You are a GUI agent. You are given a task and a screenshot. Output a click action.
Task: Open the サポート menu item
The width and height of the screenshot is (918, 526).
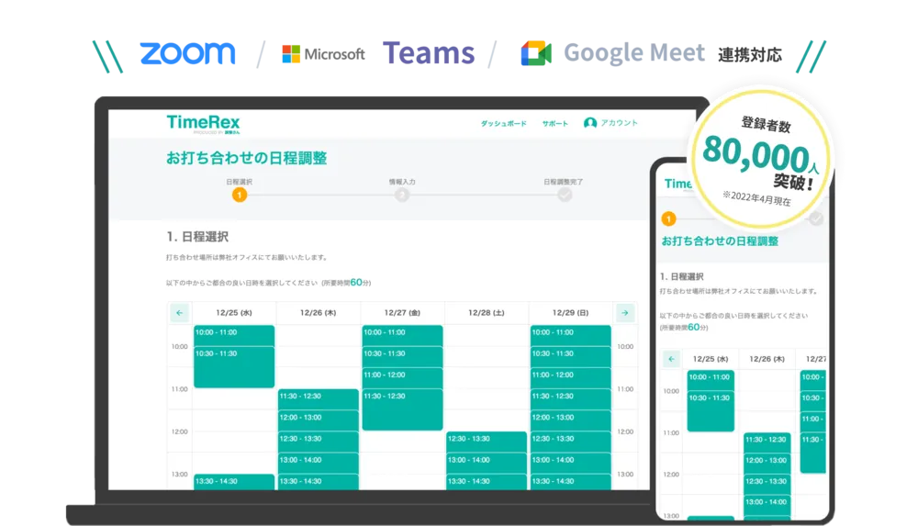pyautogui.click(x=554, y=123)
